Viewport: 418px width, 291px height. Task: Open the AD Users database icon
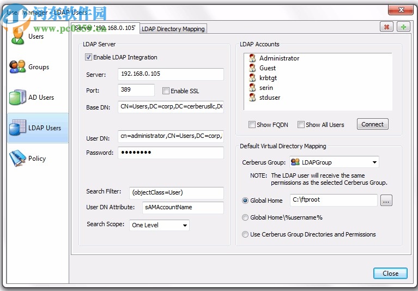tap(17, 97)
